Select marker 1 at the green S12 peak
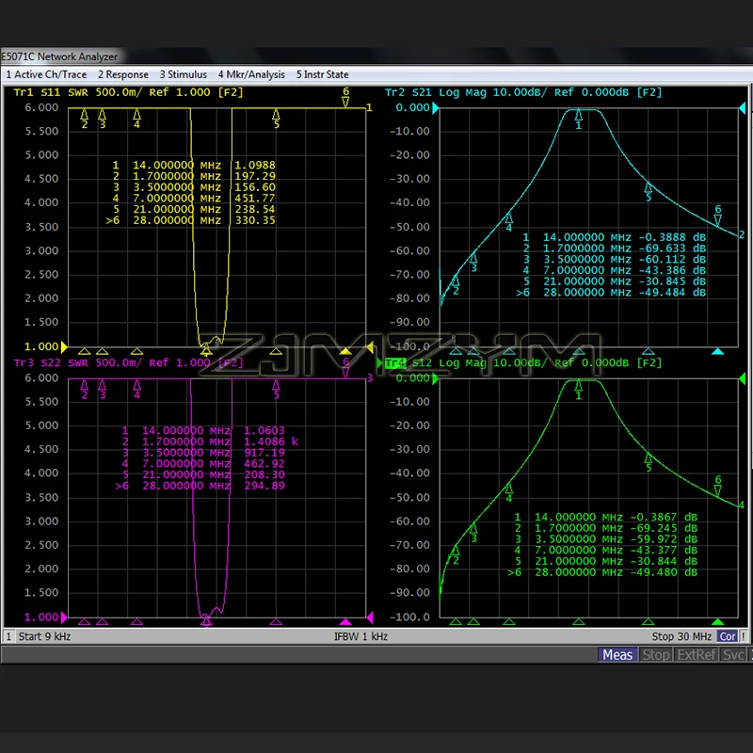This screenshot has height=753, width=753. click(x=579, y=390)
